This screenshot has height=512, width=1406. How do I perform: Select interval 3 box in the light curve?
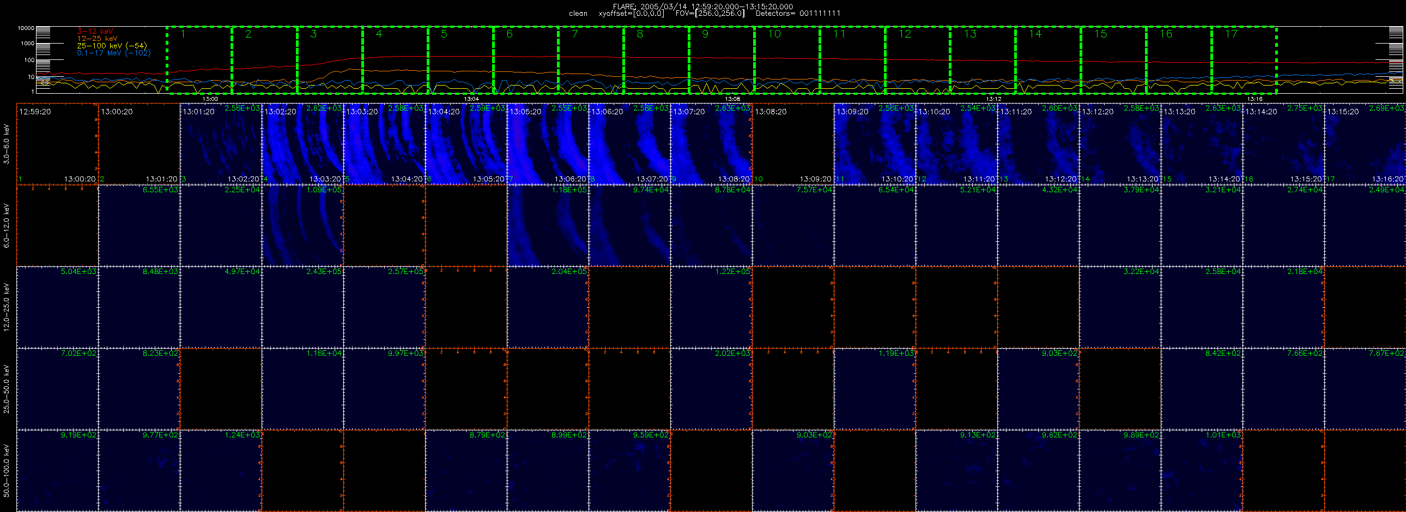(330, 60)
